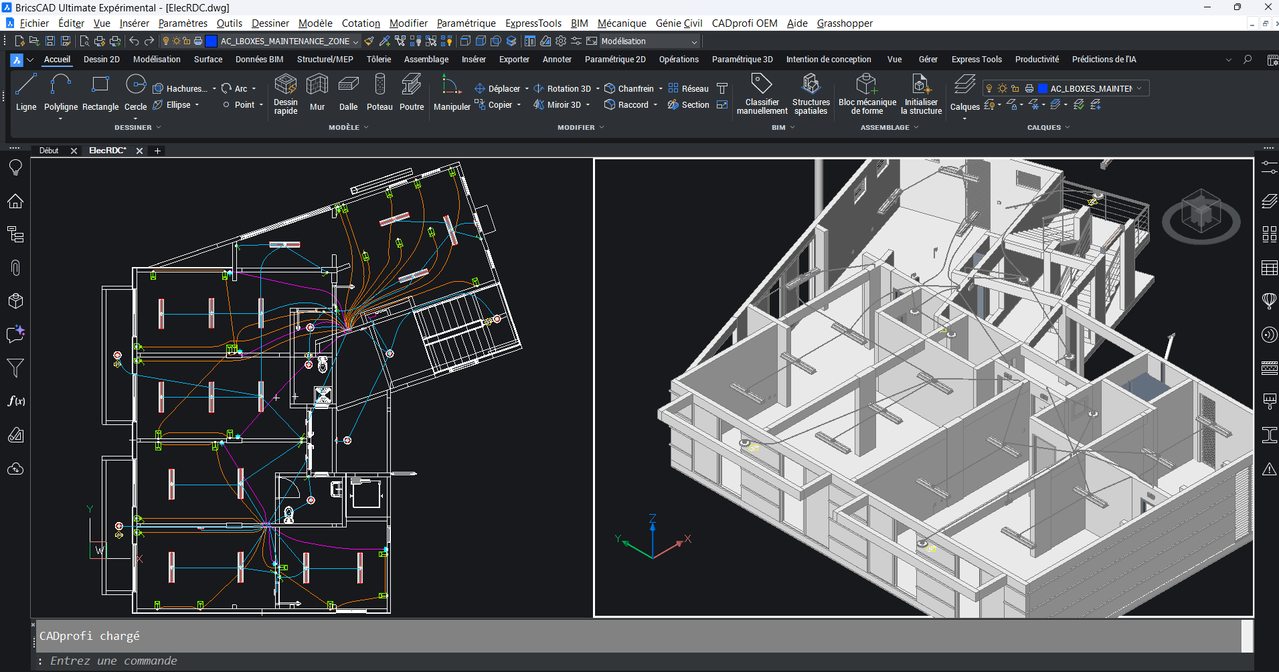Select the Polyligne tool
The height and width of the screenshot is (672, 1279).
tap(61, 92)
